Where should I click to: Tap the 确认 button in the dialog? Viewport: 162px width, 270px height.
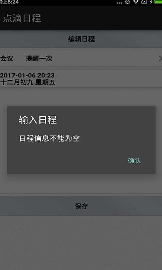(134, 161)
